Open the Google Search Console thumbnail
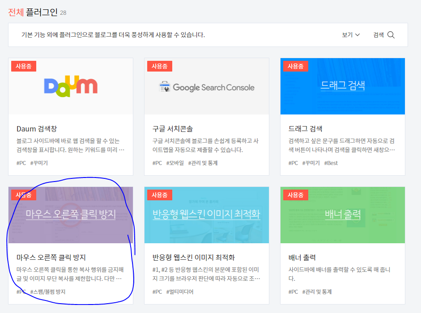 point(206,86)
